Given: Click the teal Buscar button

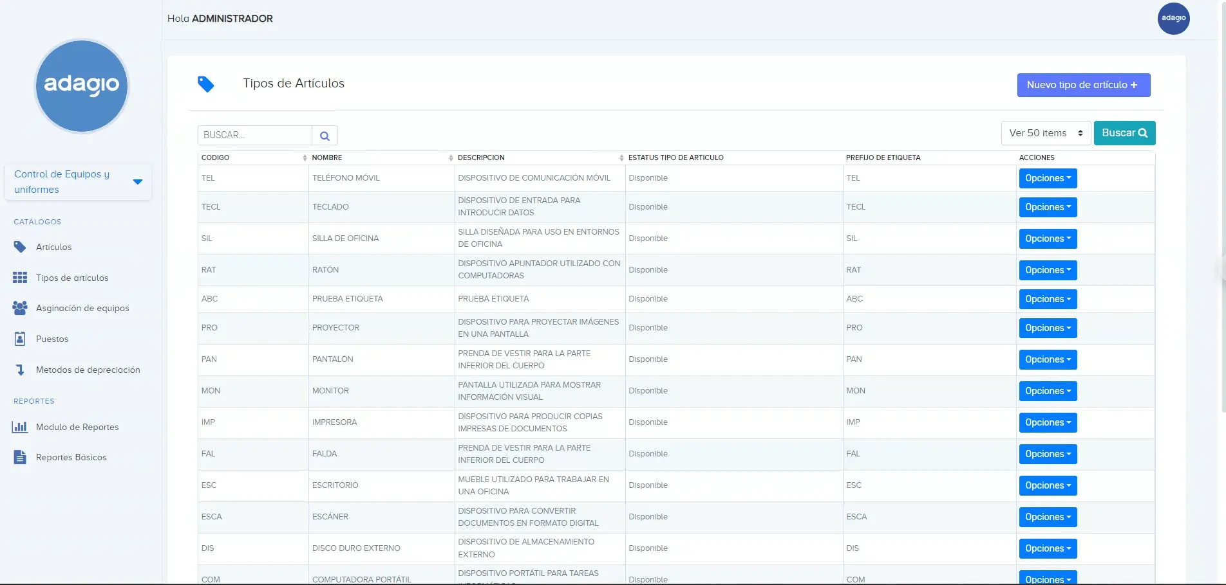Looking at the screenshot, I should tap(1124, 133).
